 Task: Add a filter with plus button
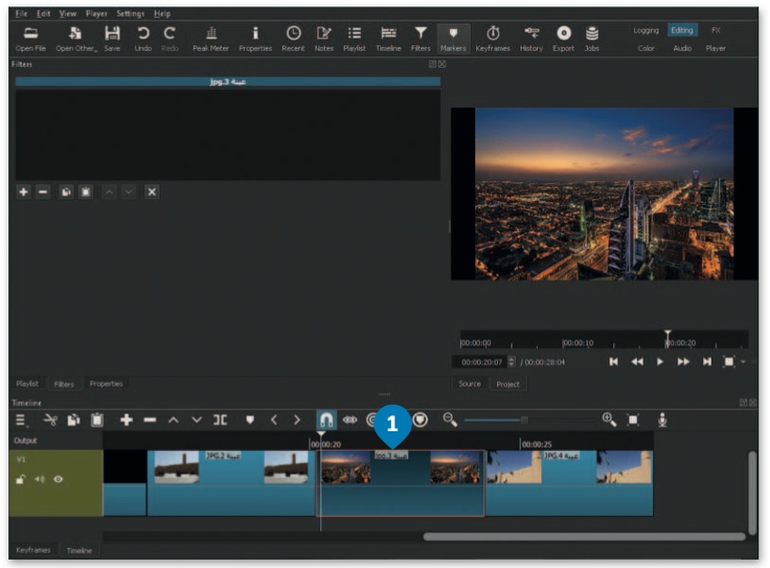pyautogui.click(x=23, y=192)
